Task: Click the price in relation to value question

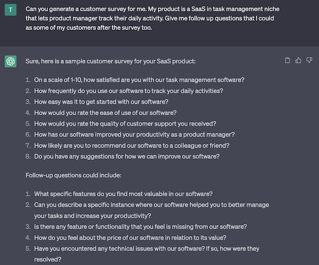Action: 138,237
